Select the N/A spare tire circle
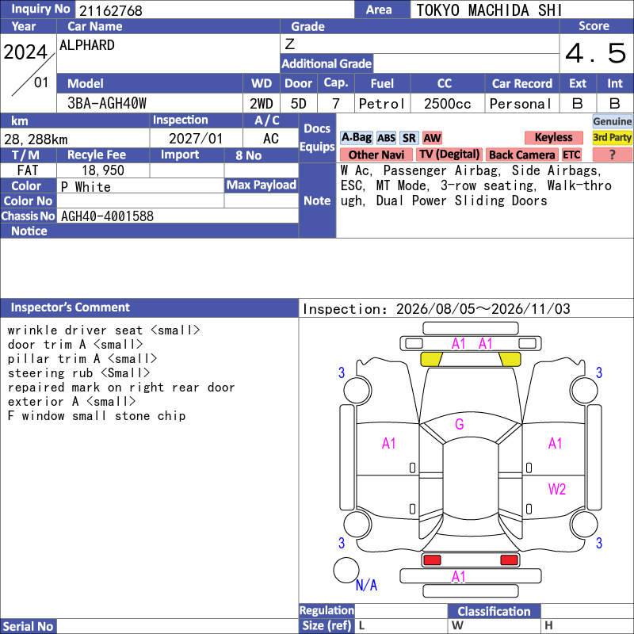 click(x=346, y=570)
